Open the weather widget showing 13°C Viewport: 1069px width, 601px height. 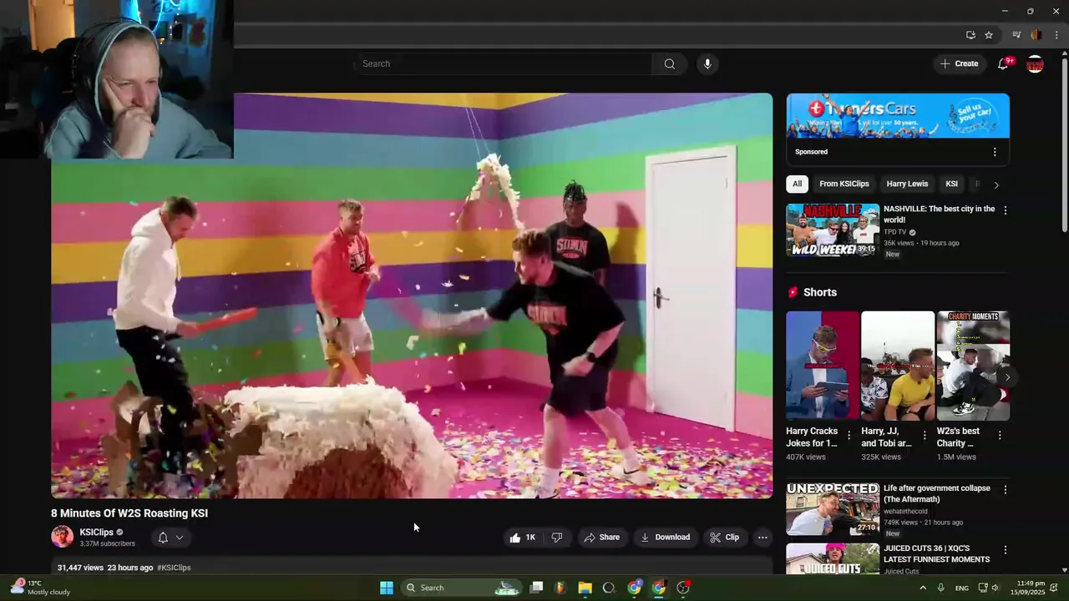[40, 588]
